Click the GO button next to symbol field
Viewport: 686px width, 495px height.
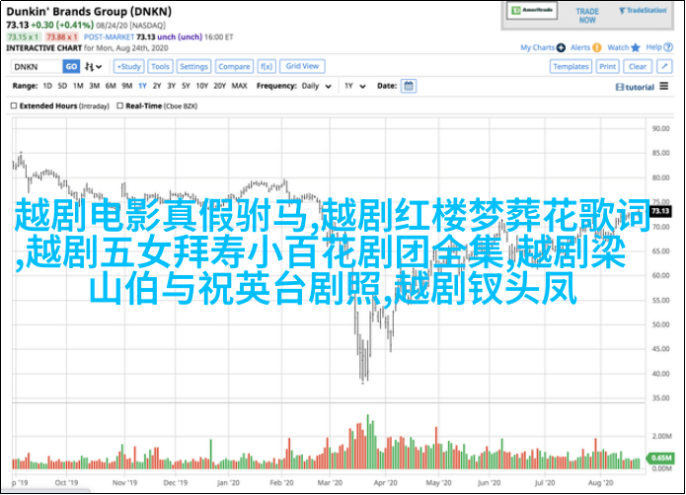pyautogui.click(x=71, y=66)
